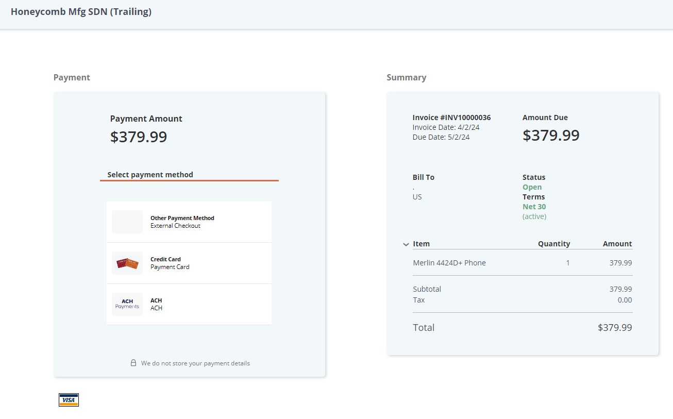
Task: Select the Merlin 4424D+ Phone line item
Action: tap(449, 263)
